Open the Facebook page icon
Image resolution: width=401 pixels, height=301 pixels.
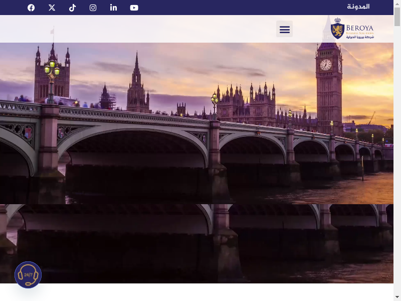pos(31,8)
